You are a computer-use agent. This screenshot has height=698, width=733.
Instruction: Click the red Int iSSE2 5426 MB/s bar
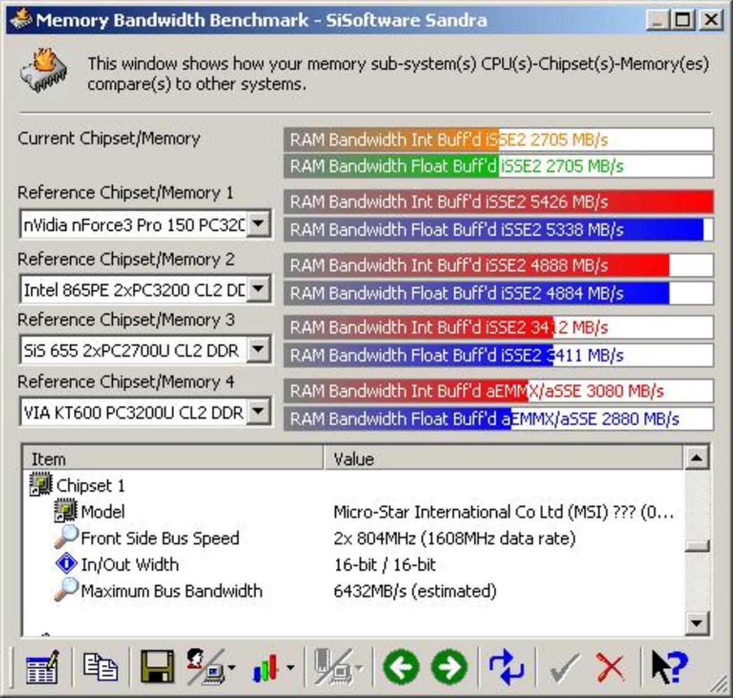click(498, 202)
